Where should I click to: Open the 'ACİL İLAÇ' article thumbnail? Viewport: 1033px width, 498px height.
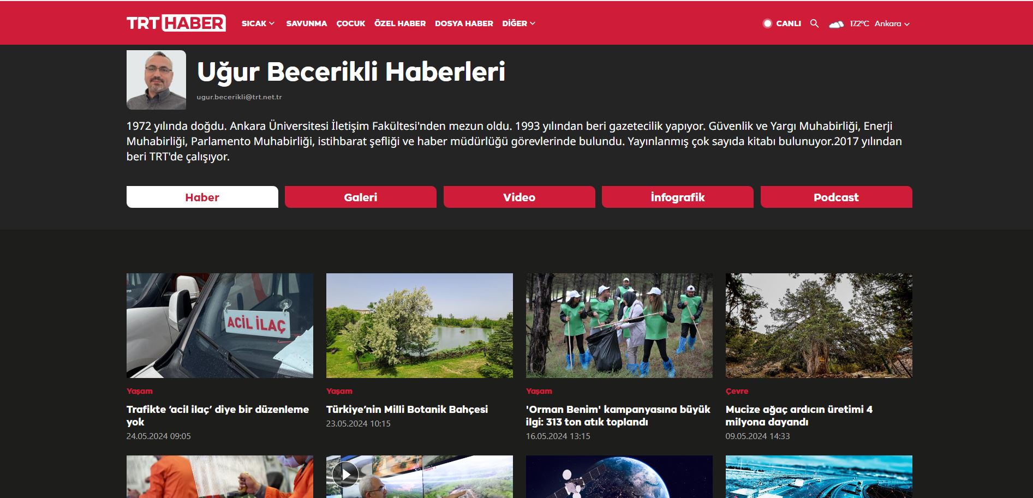tap(219, 326)
